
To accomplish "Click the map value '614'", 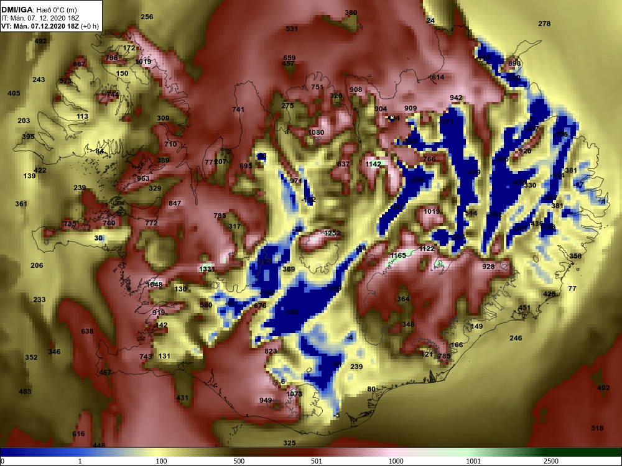I will click(438, 77).
